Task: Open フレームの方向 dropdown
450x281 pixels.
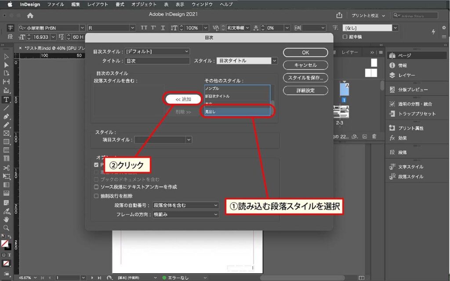Action: click(x=185, y=214)
